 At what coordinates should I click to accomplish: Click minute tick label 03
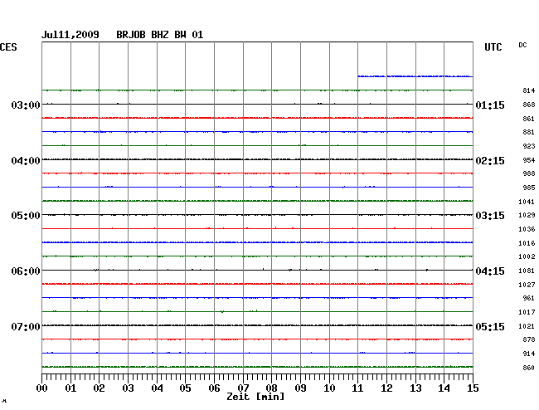click(128, 388)
